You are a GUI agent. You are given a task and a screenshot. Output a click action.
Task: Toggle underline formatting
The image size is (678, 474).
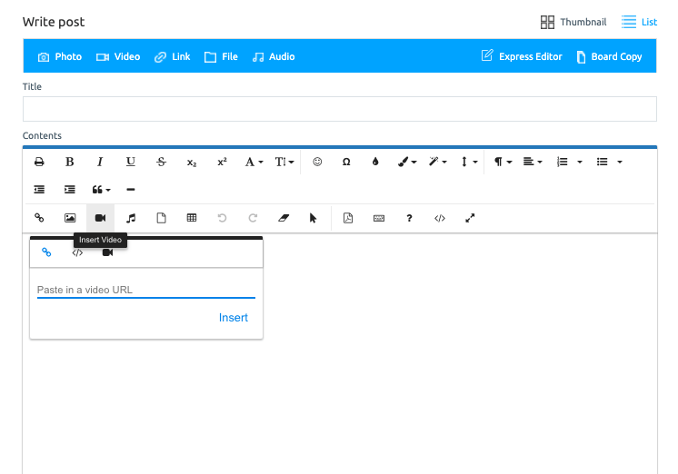click(x=131, y=162)
